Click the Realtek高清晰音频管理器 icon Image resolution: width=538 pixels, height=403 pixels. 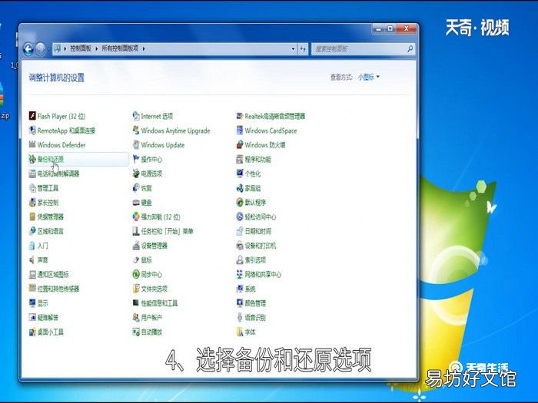coord(240,116)
